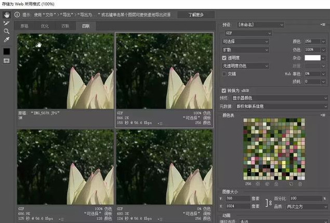Open the 颜色表 panel flyout menu
The image size is (330, 223).
323,115
